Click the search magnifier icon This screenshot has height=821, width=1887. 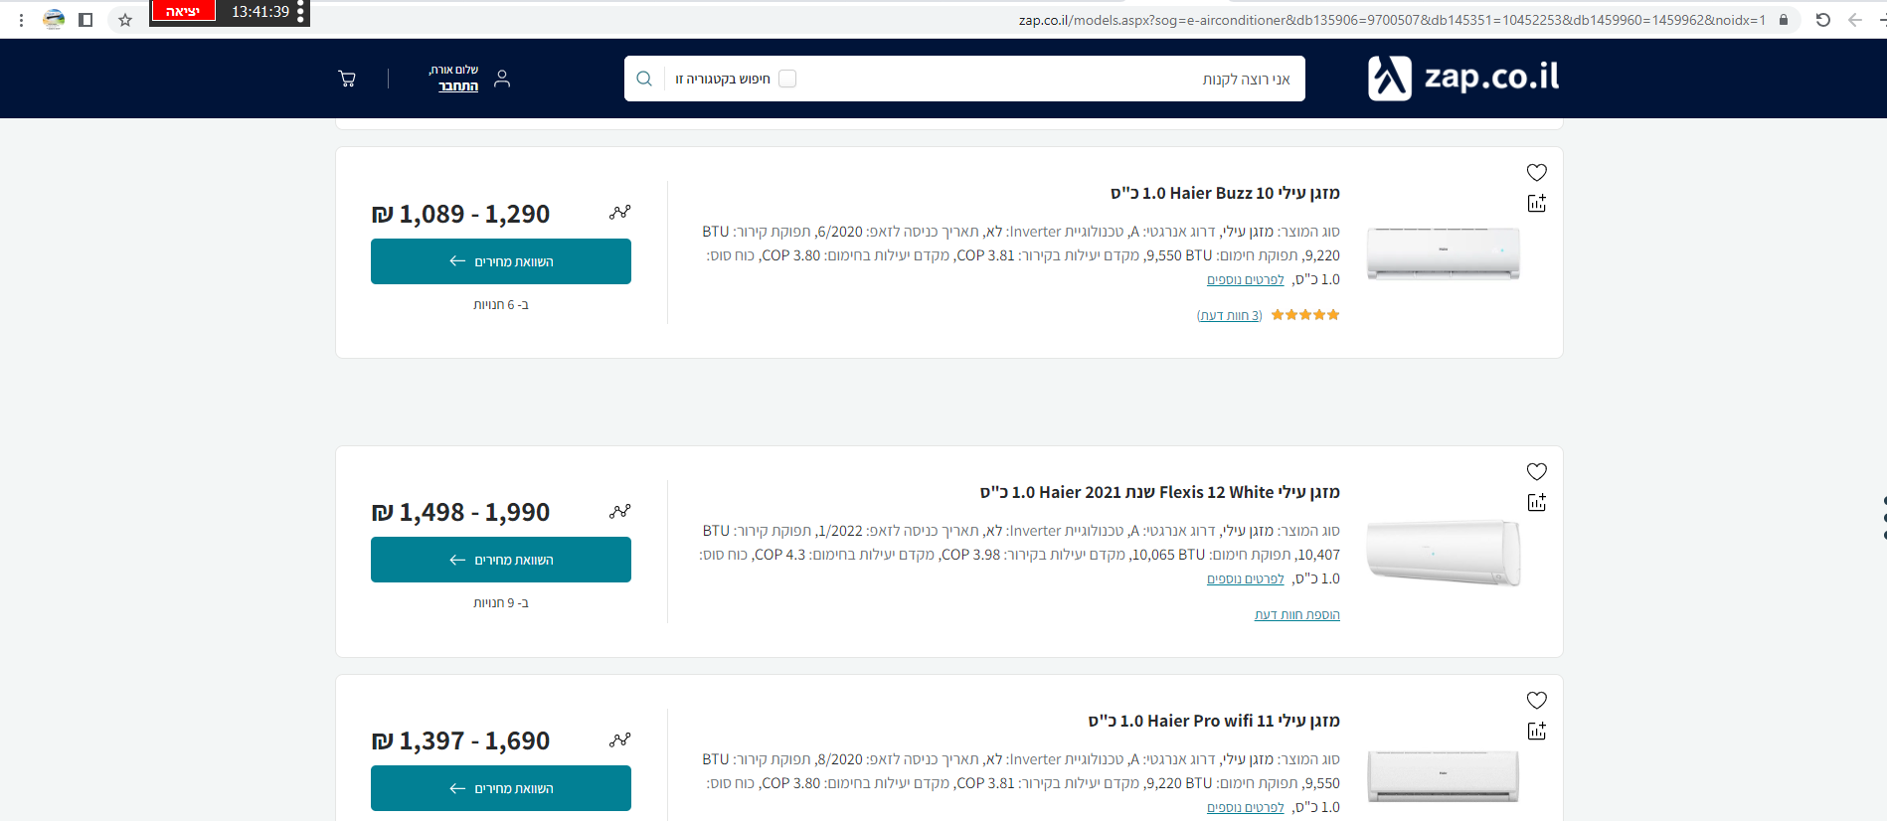[644, 79]
